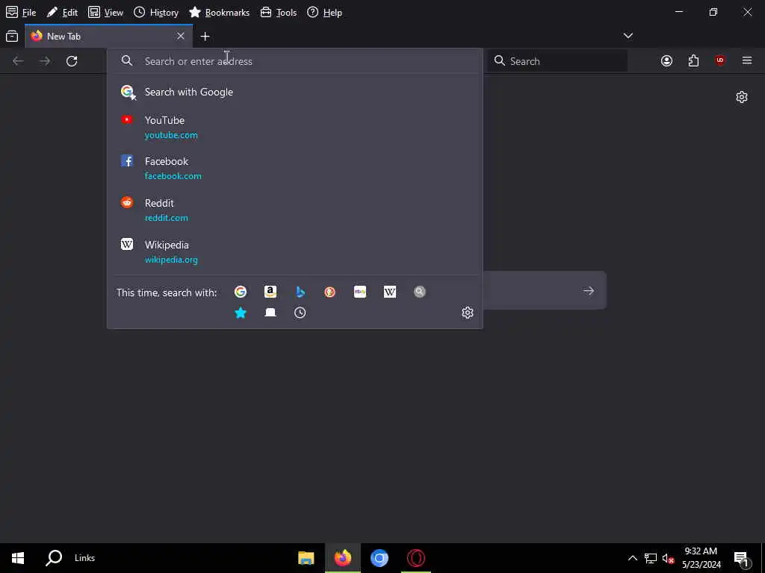Open the Tools menu
The height and width of the screenshot is (573, 765).
278,12
